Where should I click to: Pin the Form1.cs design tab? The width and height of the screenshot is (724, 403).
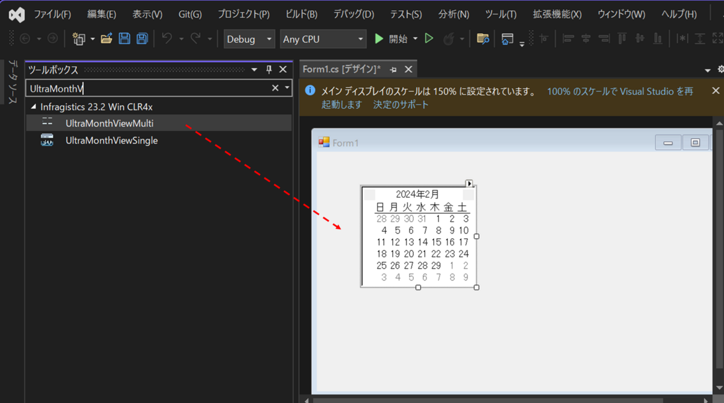tap(393, 70)
